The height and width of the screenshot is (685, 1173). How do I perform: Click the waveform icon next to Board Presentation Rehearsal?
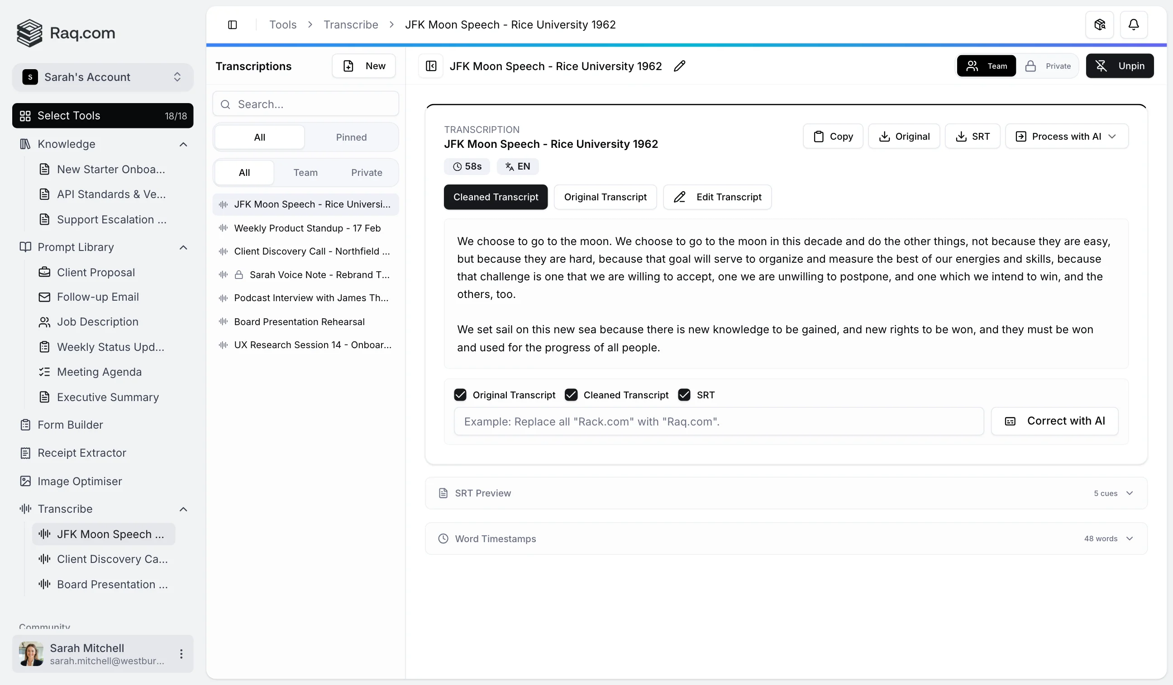click(x=224, y=321)
